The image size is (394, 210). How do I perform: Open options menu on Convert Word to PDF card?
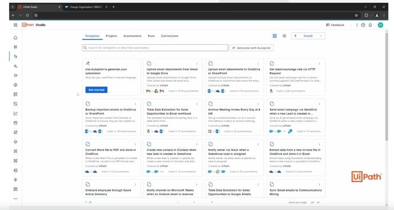coord(135,144)
